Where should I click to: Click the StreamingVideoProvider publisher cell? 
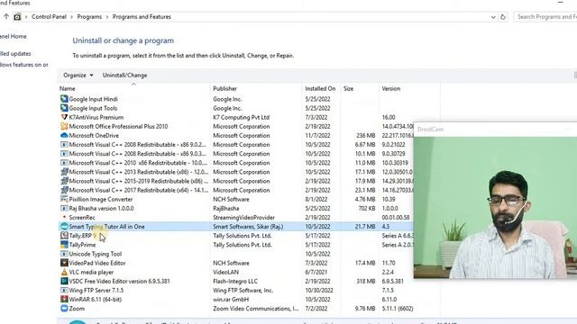pyautogui.click(x=243, y=218)
